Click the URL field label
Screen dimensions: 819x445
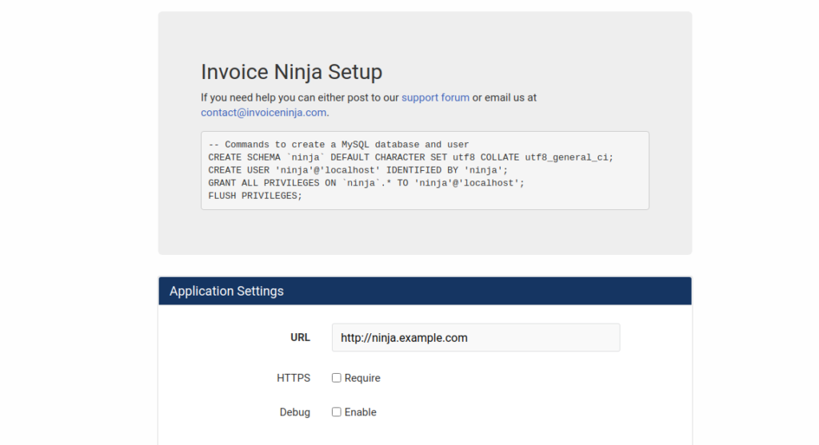301,337
